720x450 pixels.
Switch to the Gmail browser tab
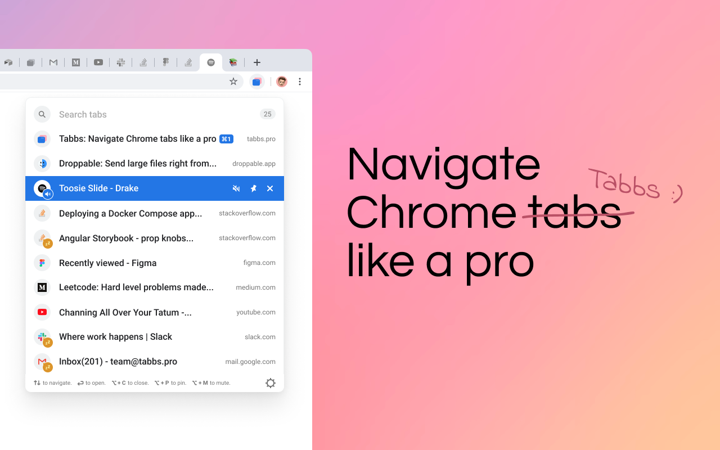53,62
